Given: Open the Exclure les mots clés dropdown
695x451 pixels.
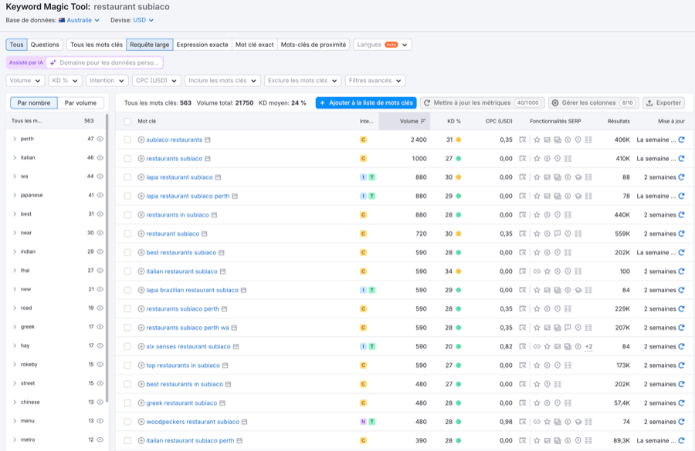Looking at the screenshot, I should (303, 80).
